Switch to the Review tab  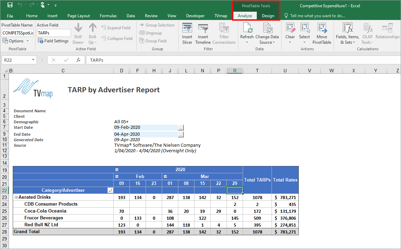(x=151, y=16)
